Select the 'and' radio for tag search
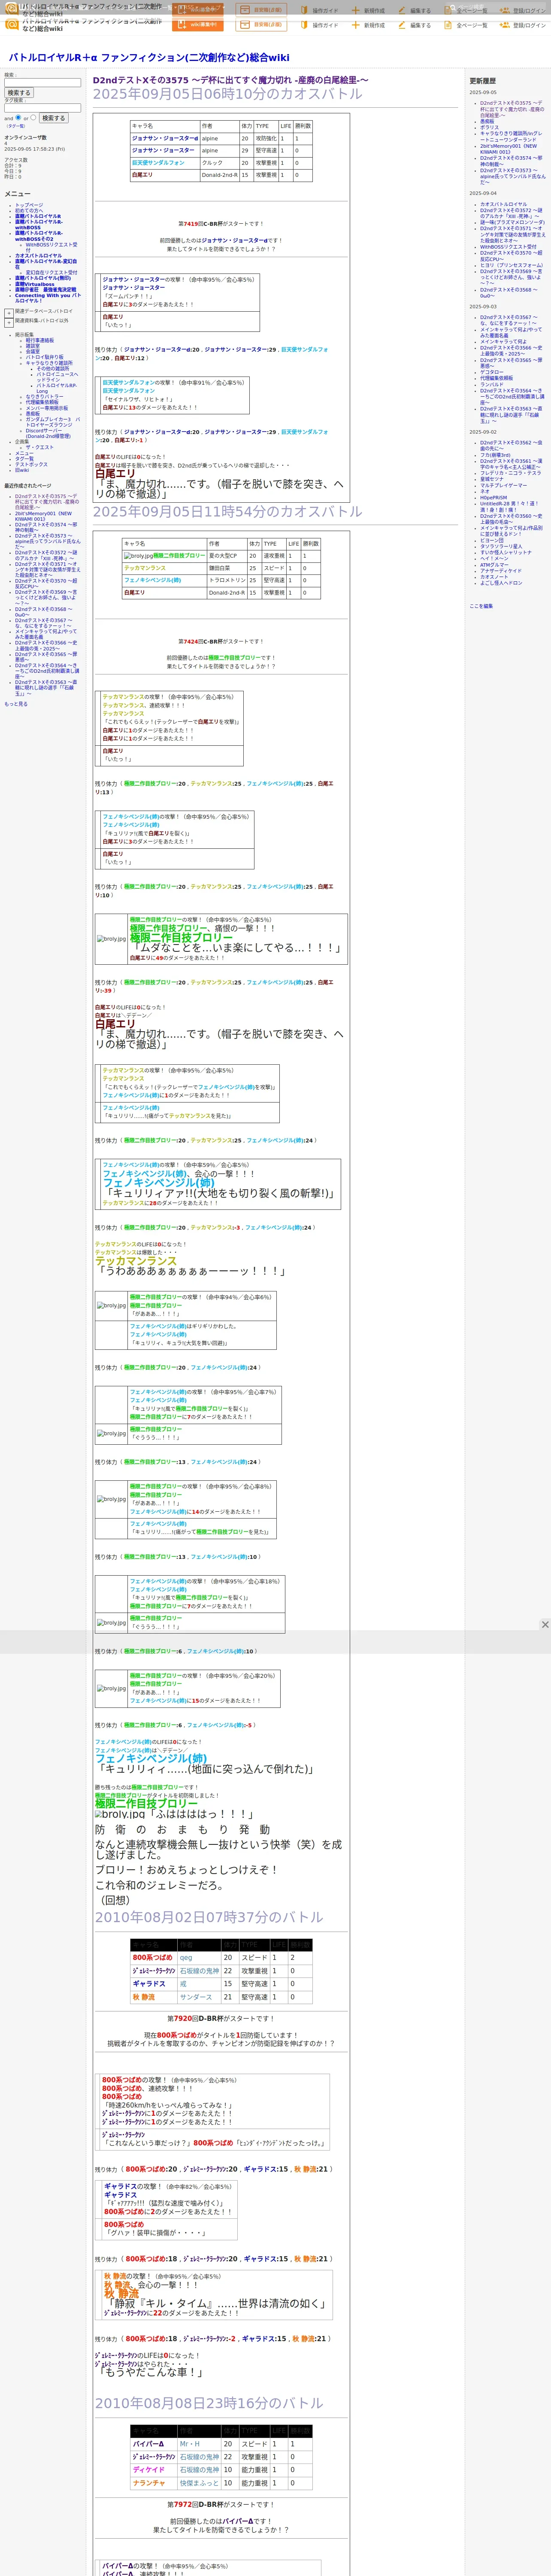The height and width of the screenshot is (2576, 551). point(18,117)
